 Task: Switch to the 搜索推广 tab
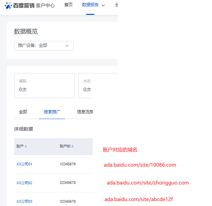click(x=52, y=112)
